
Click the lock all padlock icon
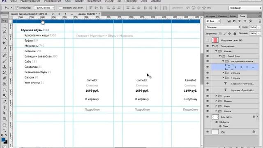[x=235, y=34]
